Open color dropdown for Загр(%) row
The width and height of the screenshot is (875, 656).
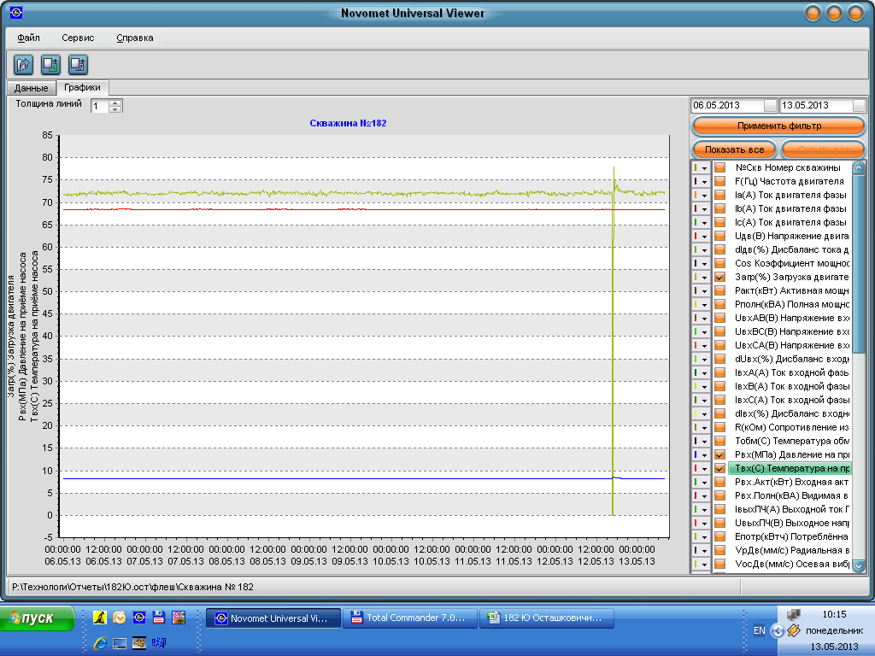(x=705, y=278)
